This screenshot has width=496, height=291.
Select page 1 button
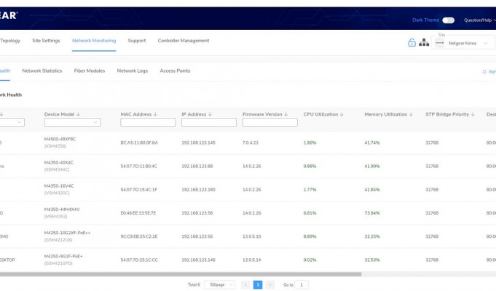pos(258,284)
